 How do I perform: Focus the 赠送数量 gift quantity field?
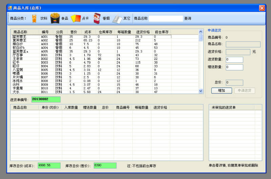(234, 67)
